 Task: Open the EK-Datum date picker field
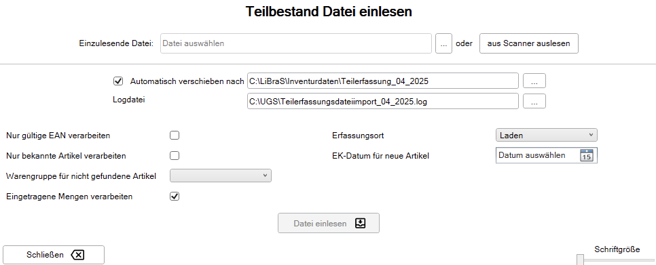pyautogui.click(x=547, y=155)
